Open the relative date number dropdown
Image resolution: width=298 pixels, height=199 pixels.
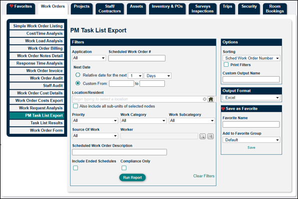(x=135, y=76)
